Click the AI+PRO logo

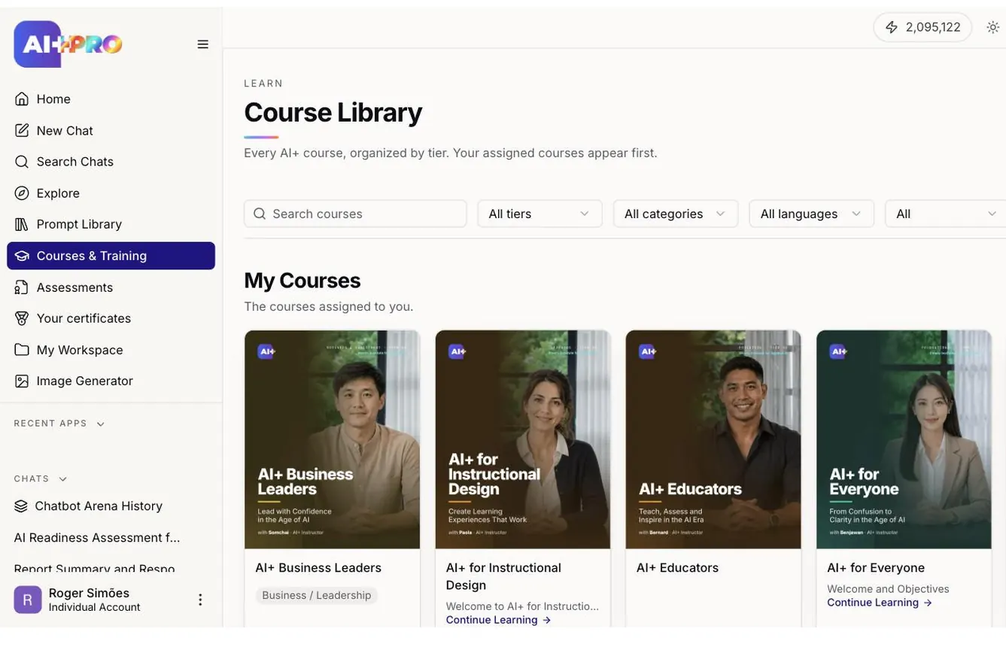coord(68,44)
